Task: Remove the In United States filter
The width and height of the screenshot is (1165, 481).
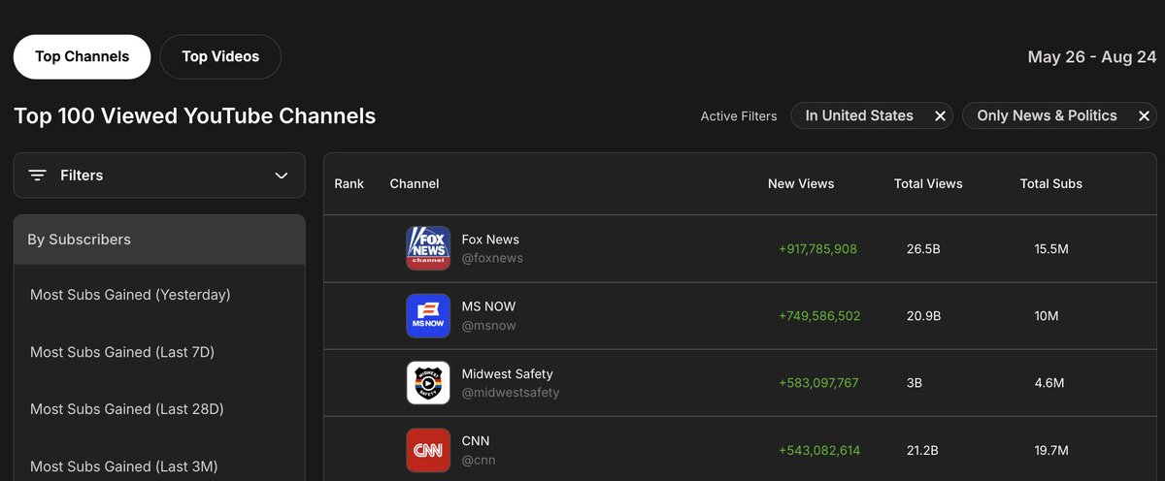Action: [x=940, y=116]
